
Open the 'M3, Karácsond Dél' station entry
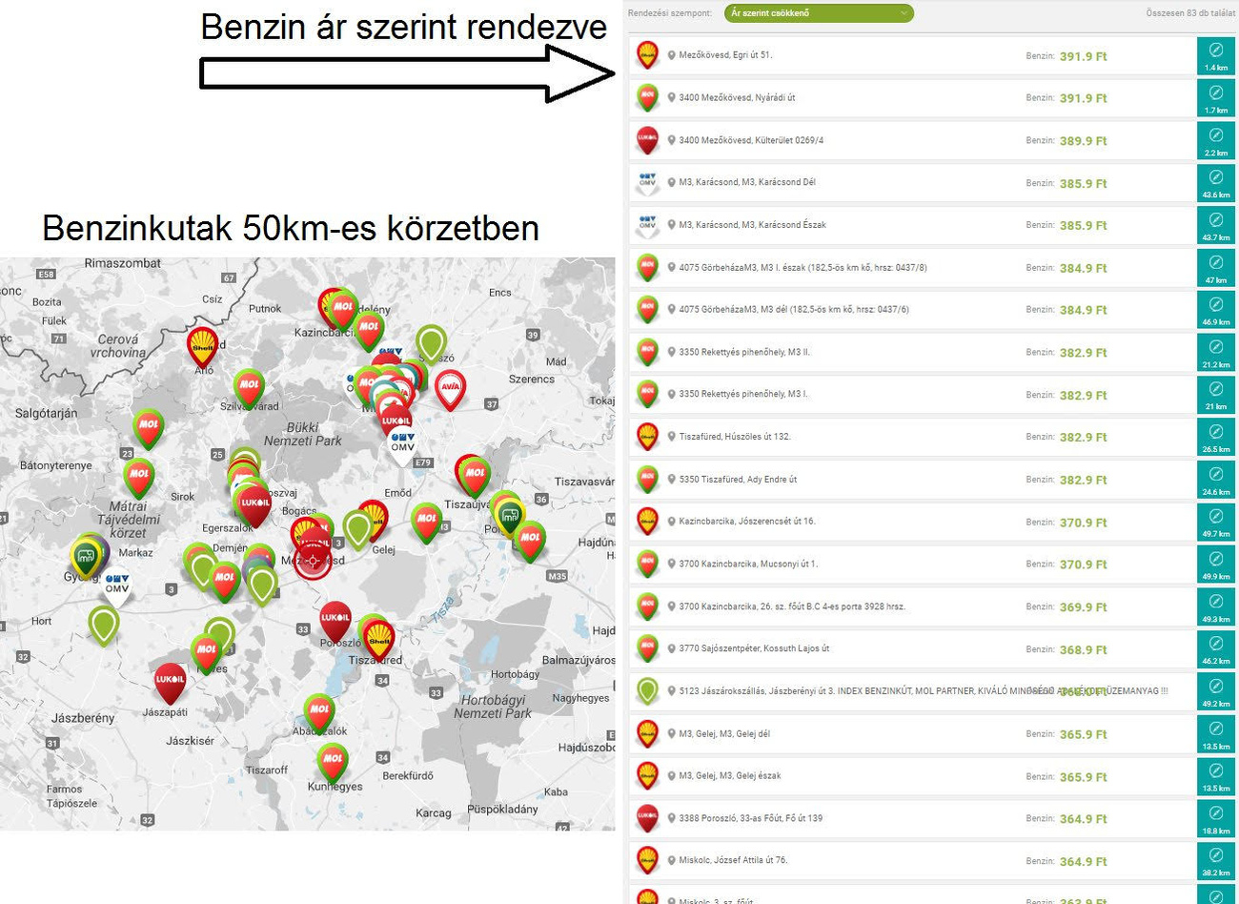pos(746,182)
